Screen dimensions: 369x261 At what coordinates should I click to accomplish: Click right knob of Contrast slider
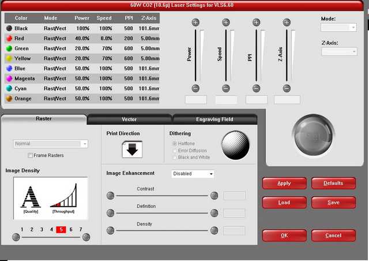[214, 195]
